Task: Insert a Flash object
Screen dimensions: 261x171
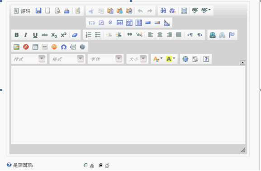Action: (x=26, y=47)
